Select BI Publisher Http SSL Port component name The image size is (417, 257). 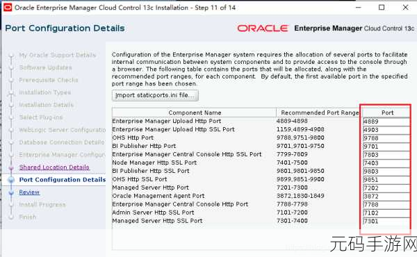point(151,171)
